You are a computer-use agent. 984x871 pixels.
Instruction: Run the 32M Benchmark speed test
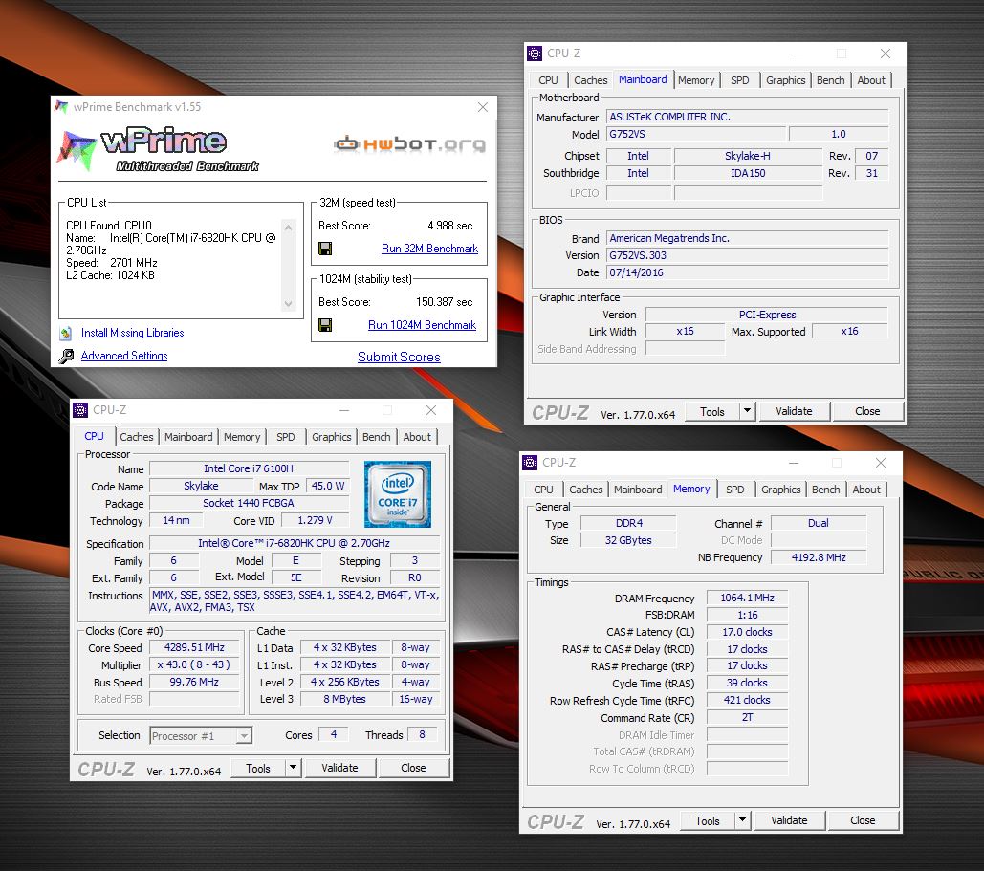(429, 249)
